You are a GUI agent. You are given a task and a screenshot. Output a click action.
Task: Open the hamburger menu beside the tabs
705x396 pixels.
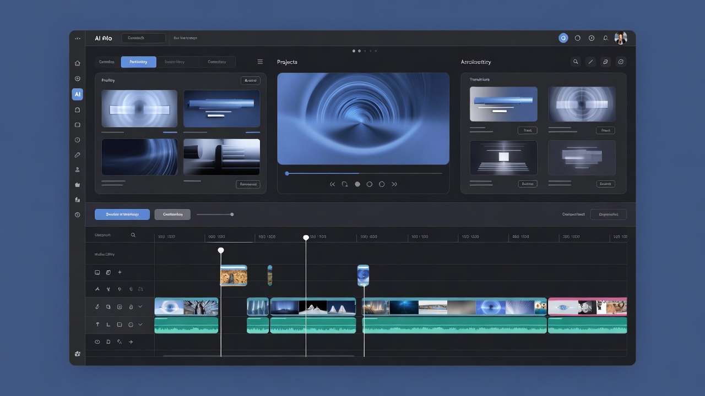(x=260, y=62)
